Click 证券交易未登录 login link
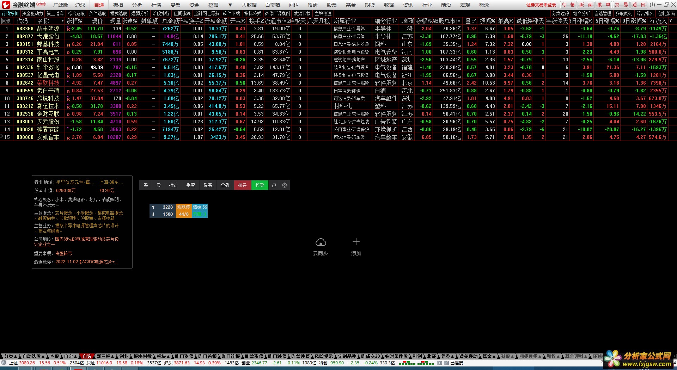Screen dimensions: 677x370 point(541,5)
